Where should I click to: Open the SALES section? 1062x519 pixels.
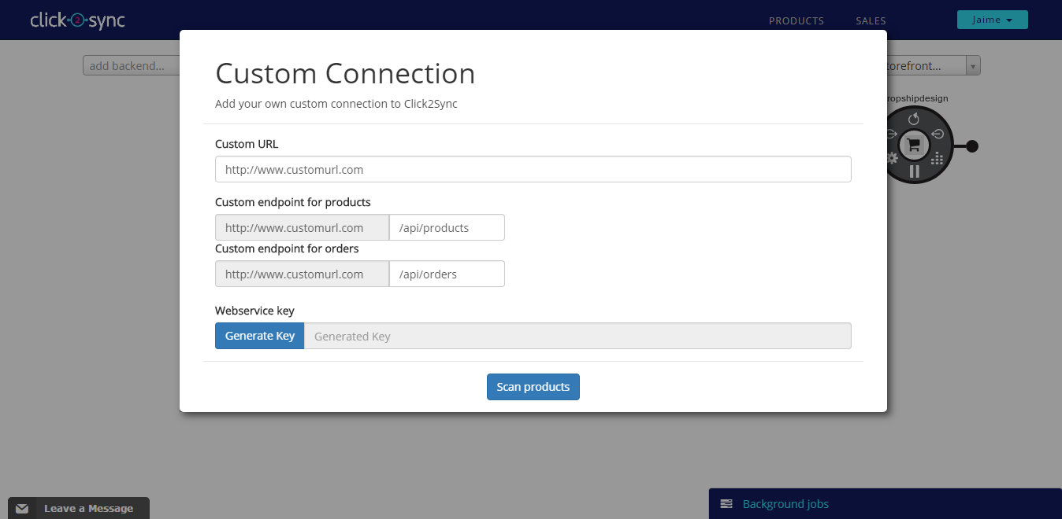(x=870, y=20)
